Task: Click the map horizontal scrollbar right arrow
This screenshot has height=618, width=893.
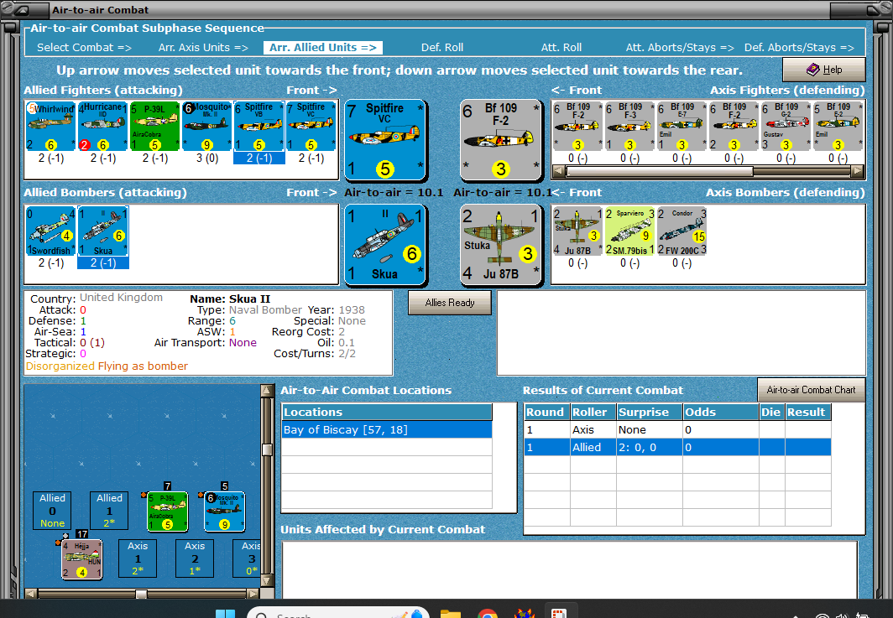Action: coord(253,594)
